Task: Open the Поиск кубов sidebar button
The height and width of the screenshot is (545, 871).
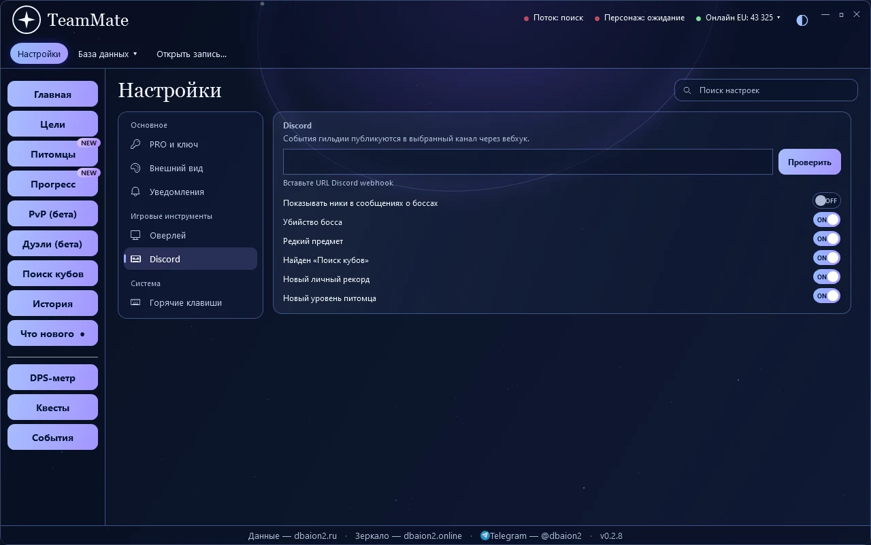Action: pyautogui.click(x=52, y=274)
